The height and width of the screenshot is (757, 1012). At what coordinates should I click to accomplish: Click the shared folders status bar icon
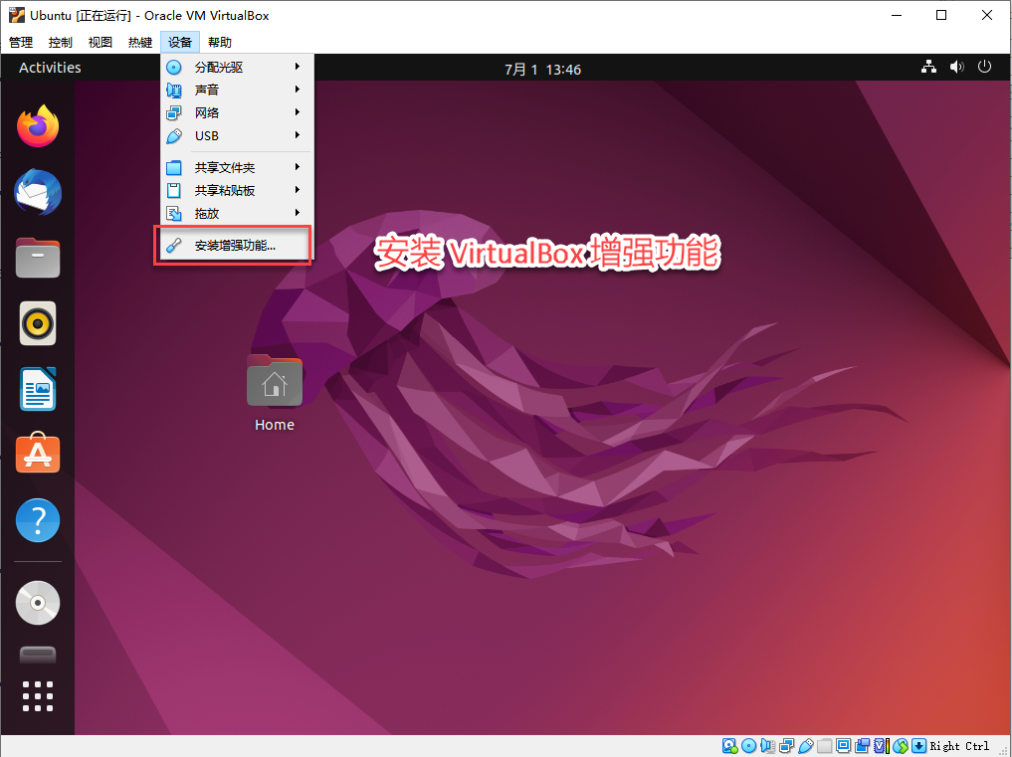(x=825, y=746)
